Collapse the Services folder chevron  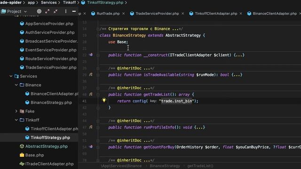(x=11, y=76)
